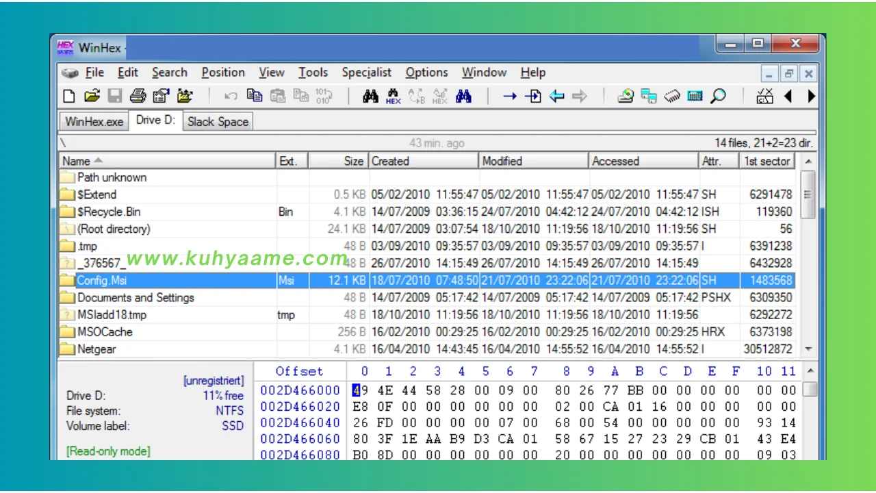Click the Clone Disk icon

click(649, 97)
